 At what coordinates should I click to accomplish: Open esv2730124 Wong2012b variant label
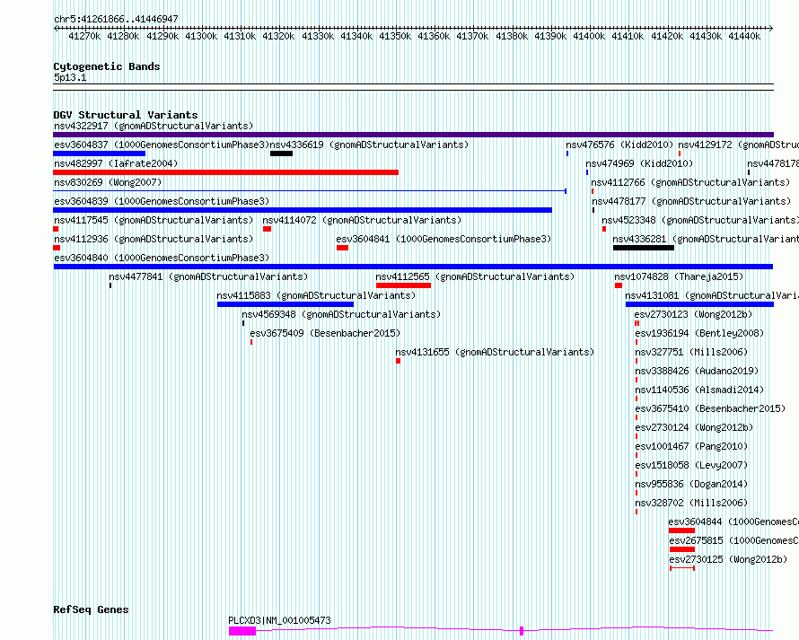pos(694,427)
